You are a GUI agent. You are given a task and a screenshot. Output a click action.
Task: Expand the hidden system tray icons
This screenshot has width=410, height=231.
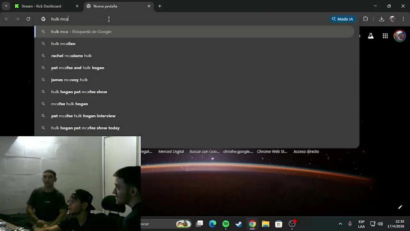340,224
